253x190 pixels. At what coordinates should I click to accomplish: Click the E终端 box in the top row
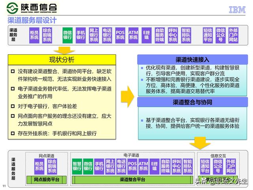click(x=147, y=35)
